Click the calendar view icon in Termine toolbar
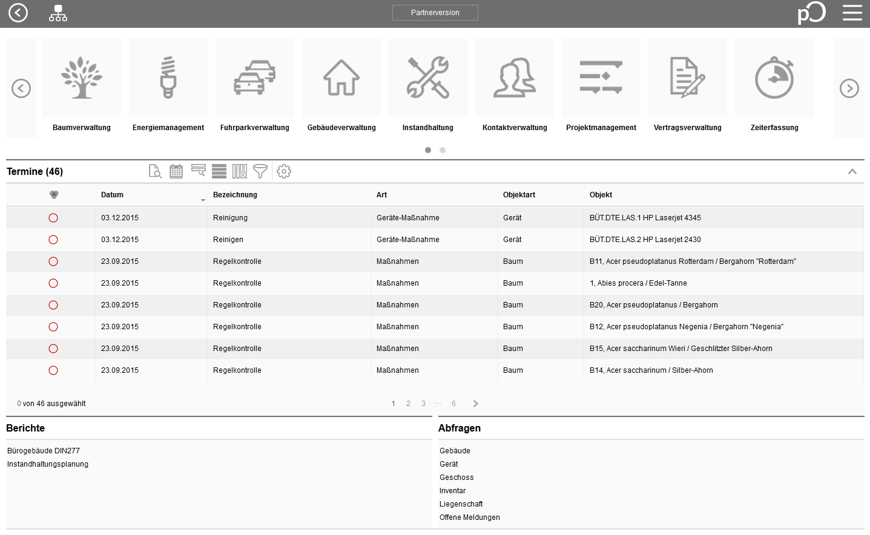The height and width of the screenshot is (535, 870). pos(176,172)
